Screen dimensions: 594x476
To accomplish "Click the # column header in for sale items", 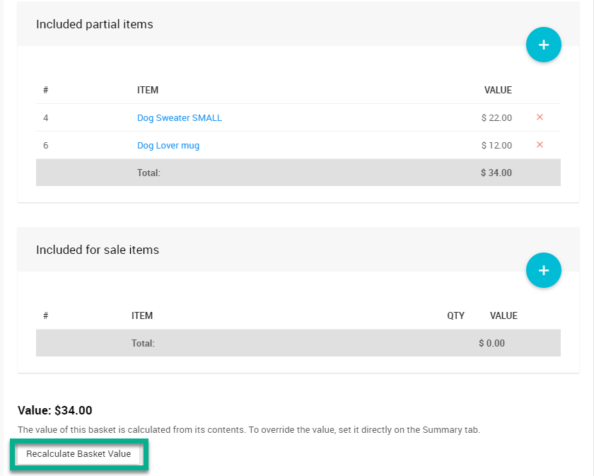I will [x=45, y=316].
